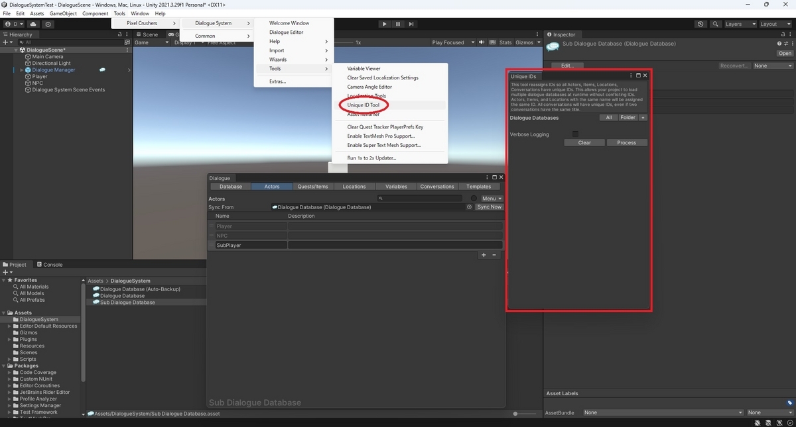This screenshot has width=796, height=427.
Task: Click the Step frame button
Action: (411, 24)
